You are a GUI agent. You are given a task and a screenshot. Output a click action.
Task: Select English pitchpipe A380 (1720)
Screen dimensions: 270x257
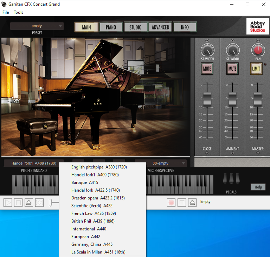point(103,167)
